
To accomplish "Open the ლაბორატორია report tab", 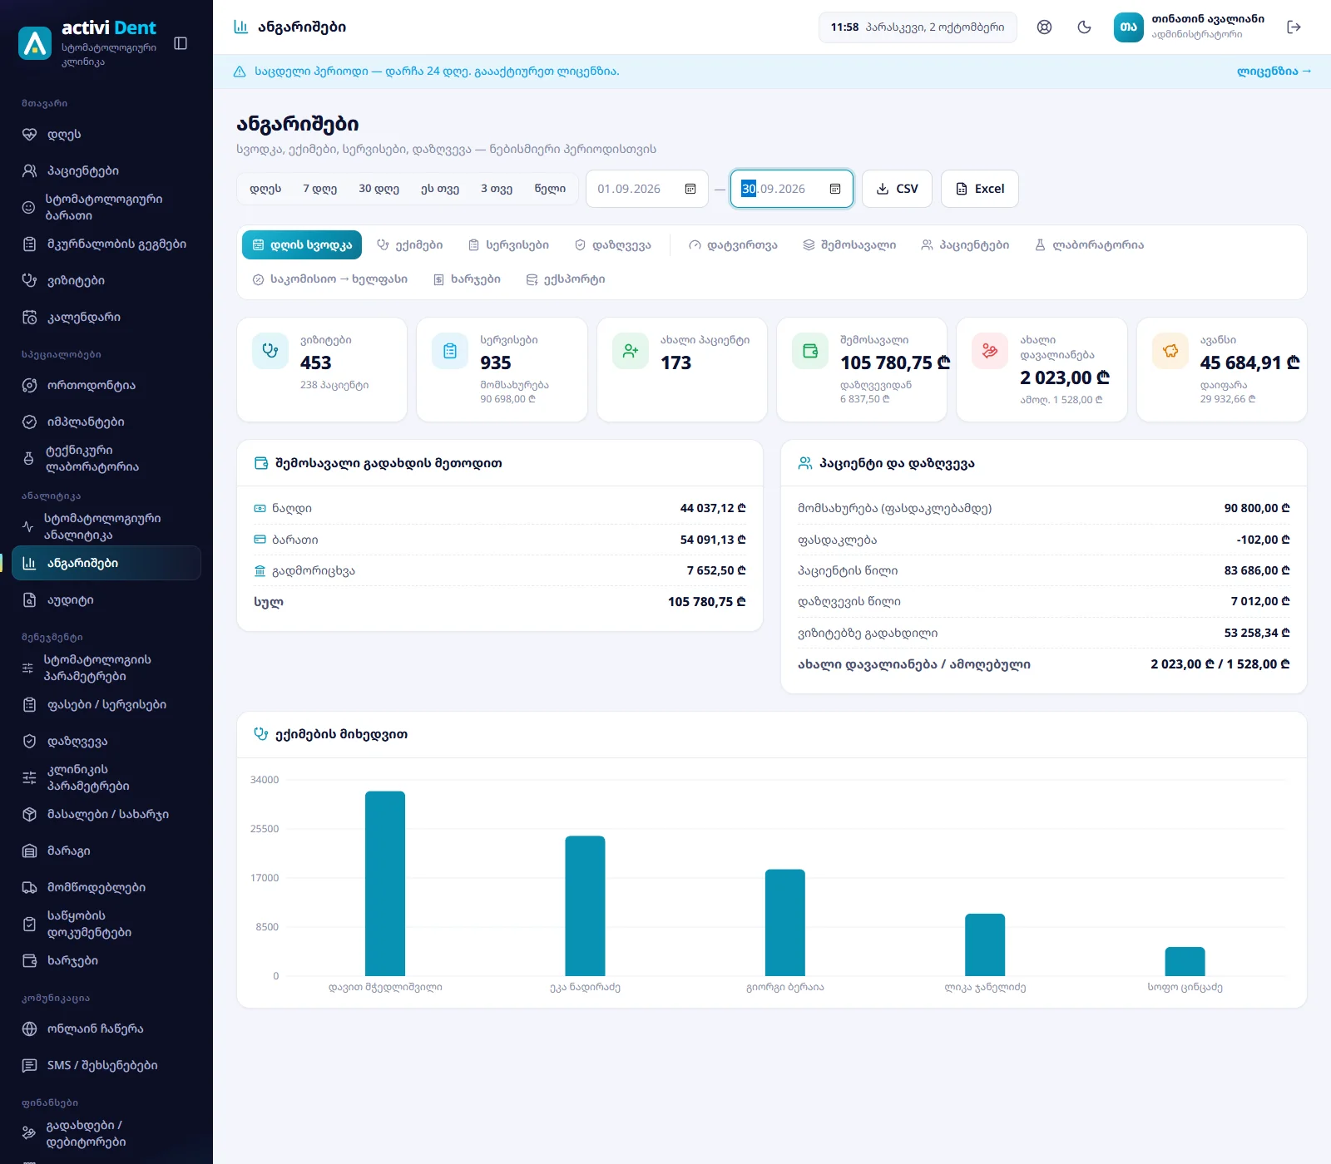I will [x=1089, y=245].
